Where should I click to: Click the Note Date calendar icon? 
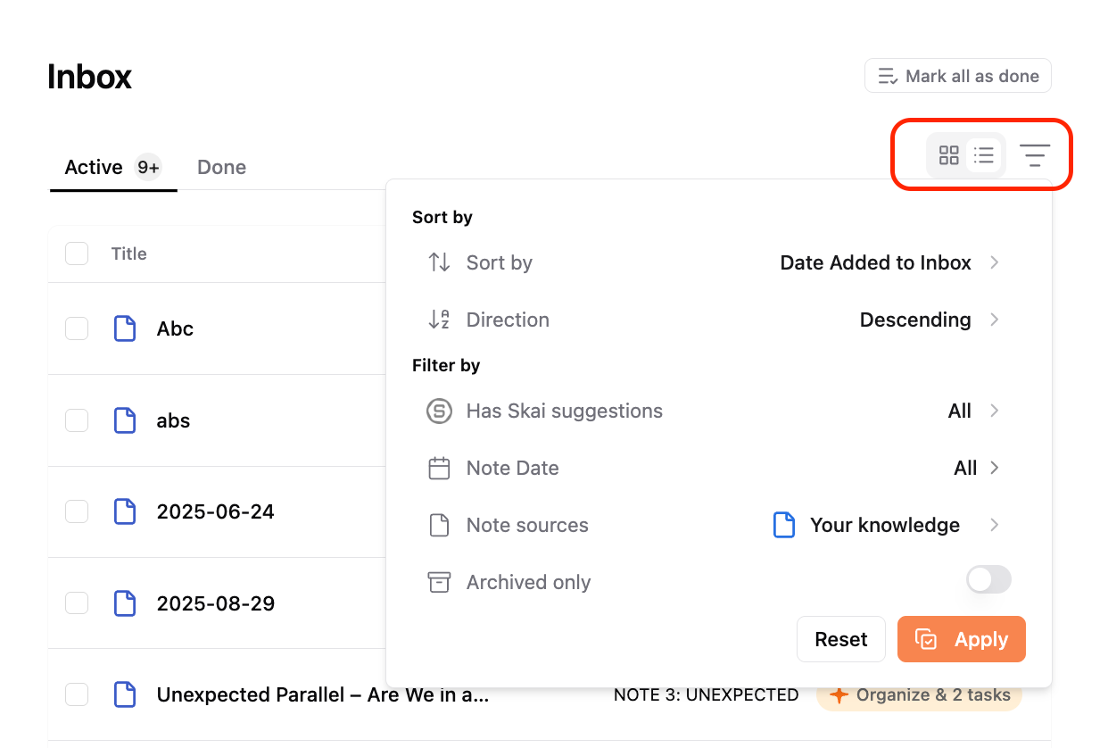coord(439,469)
